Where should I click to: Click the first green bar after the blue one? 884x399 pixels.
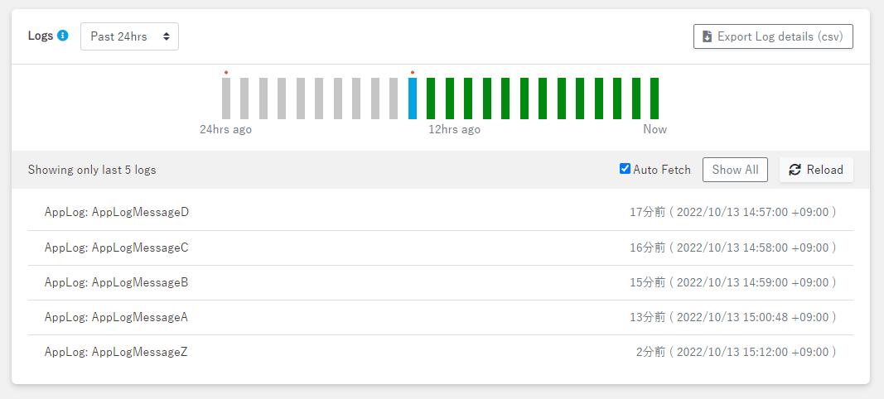pos(431,99)
